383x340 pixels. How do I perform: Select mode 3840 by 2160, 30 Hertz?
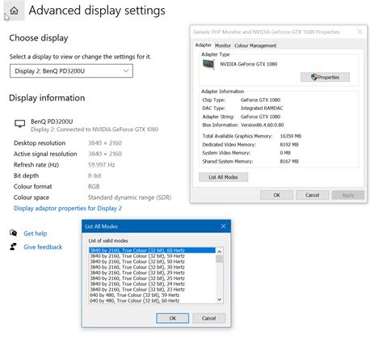tap(152, 267)
